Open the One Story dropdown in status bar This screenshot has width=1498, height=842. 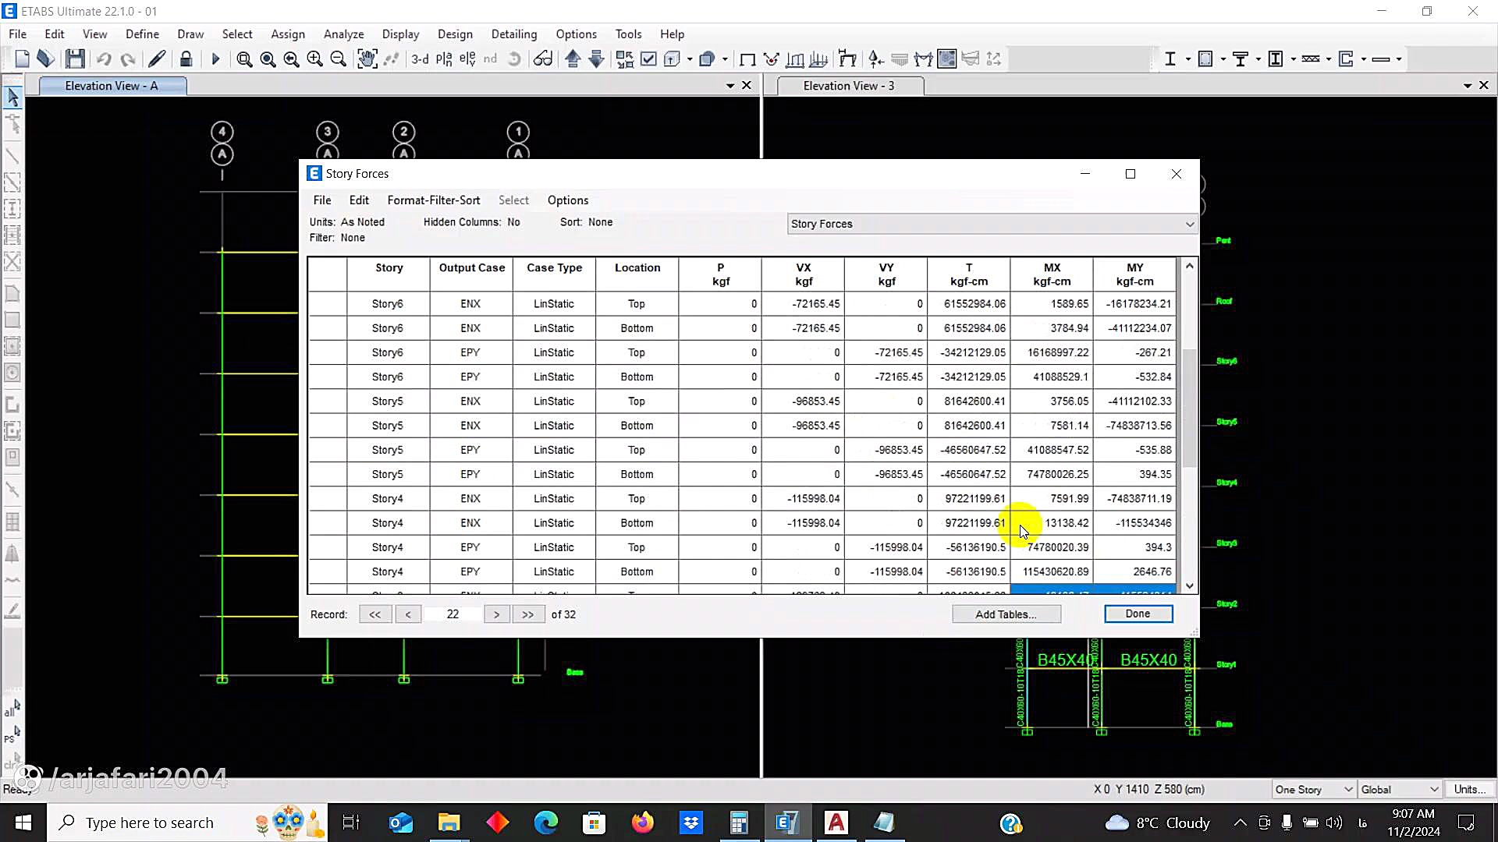point(1314,790)
